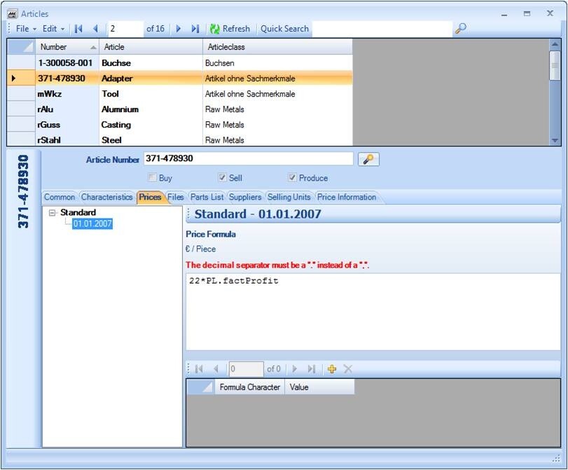Click the Articles window icon
The width and height of the screenshot is (568, 470).
click(13, 14)
